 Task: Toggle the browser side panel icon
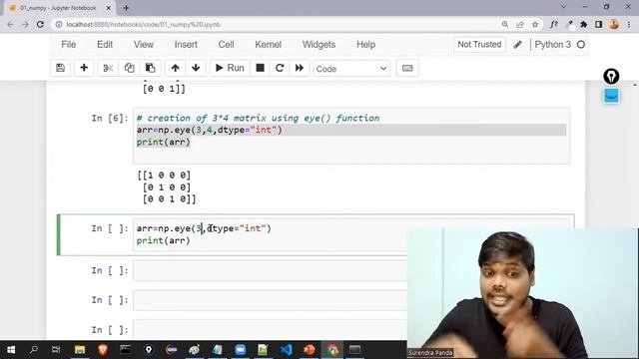point(599,24)
